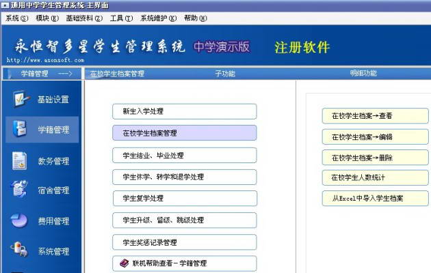Click the 在校学生档案管理 header label

pos(117,74)
